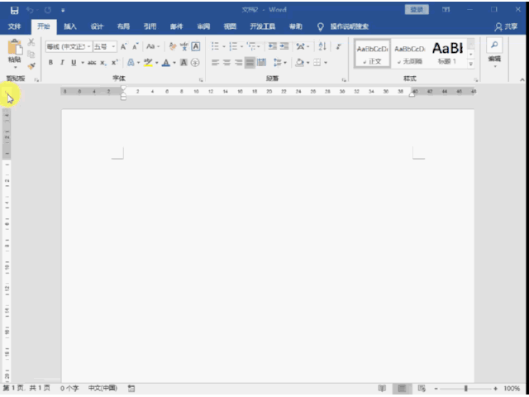Toggle Italic formatting
Image resolution: width=529 pixels, height=397 pixels.
tap(62, 63)
